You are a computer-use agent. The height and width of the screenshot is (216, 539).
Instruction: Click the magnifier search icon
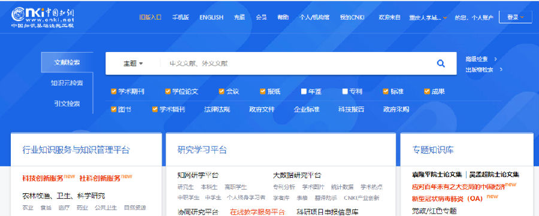click(441, 63)
